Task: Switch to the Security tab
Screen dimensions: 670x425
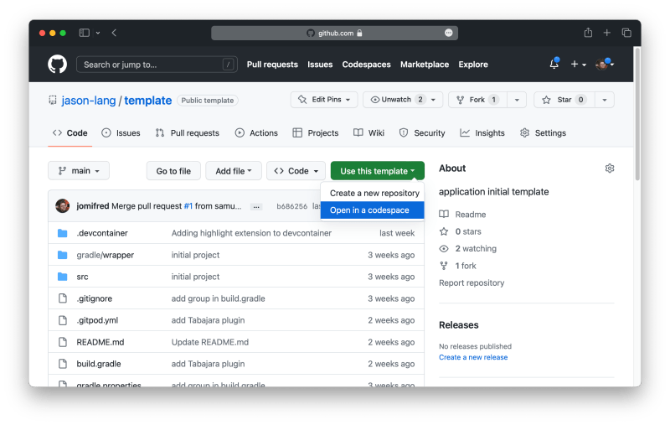Action: click(x=422, y=133)
